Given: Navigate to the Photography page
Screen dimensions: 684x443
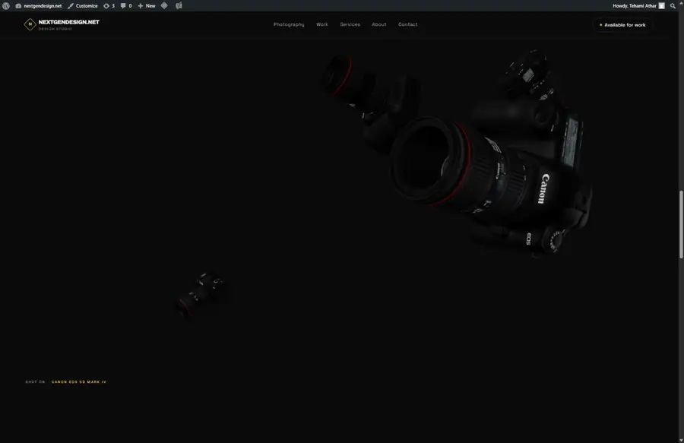Looking at the screenshot, I should (289, 24).
